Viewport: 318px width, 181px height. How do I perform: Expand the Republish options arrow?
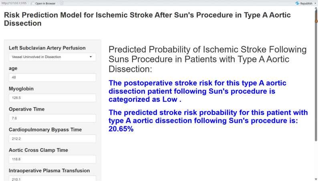click(315, 3)
